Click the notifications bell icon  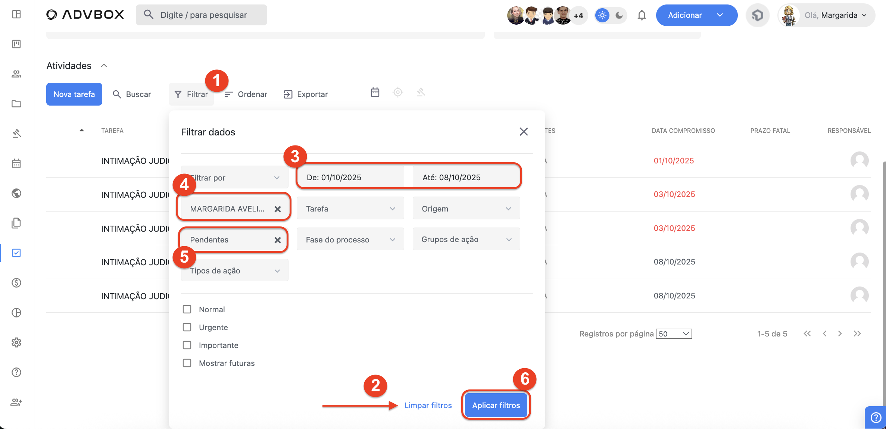pyautogui.click(x=642, y=15)
